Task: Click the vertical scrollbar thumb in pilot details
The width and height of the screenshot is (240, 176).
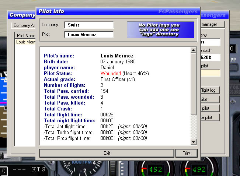Action: (x=194, y=84)
